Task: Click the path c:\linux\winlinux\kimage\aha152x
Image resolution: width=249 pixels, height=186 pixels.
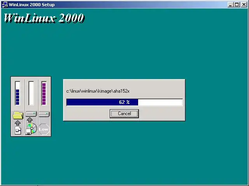Action: click(98, 91)
